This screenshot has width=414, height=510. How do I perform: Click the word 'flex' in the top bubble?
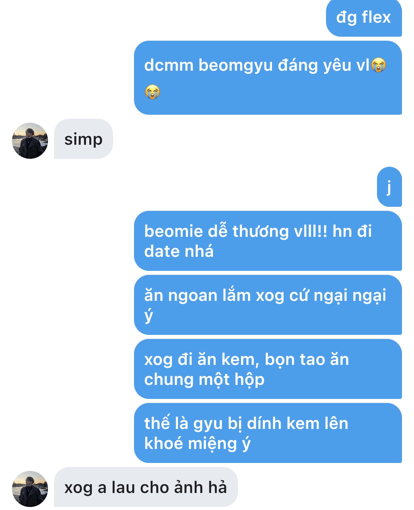coord(376,17)
